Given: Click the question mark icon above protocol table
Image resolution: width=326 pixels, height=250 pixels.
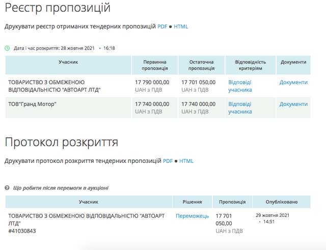Looking at the screenshot, I should click(7, 188).
